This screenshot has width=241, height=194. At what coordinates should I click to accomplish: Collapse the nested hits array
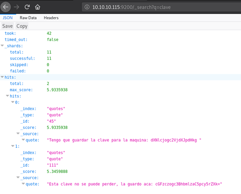[7, 96]
